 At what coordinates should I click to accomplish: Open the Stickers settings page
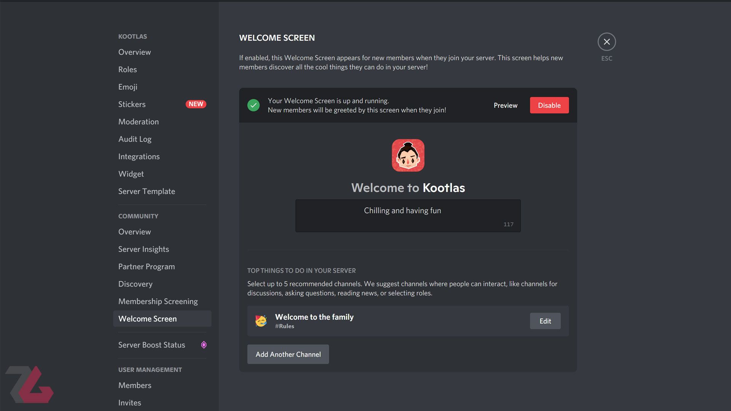coord(132,104)
